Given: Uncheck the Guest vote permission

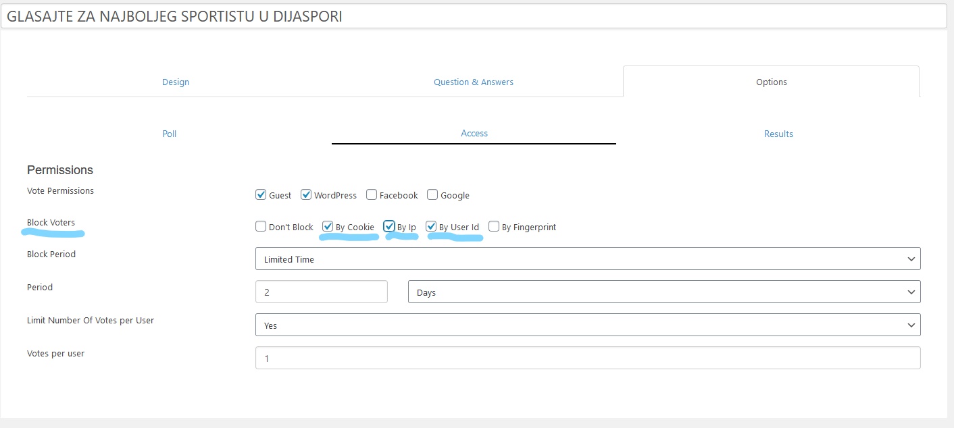Looking at the screenshot, I should click(x=261, y=194).
